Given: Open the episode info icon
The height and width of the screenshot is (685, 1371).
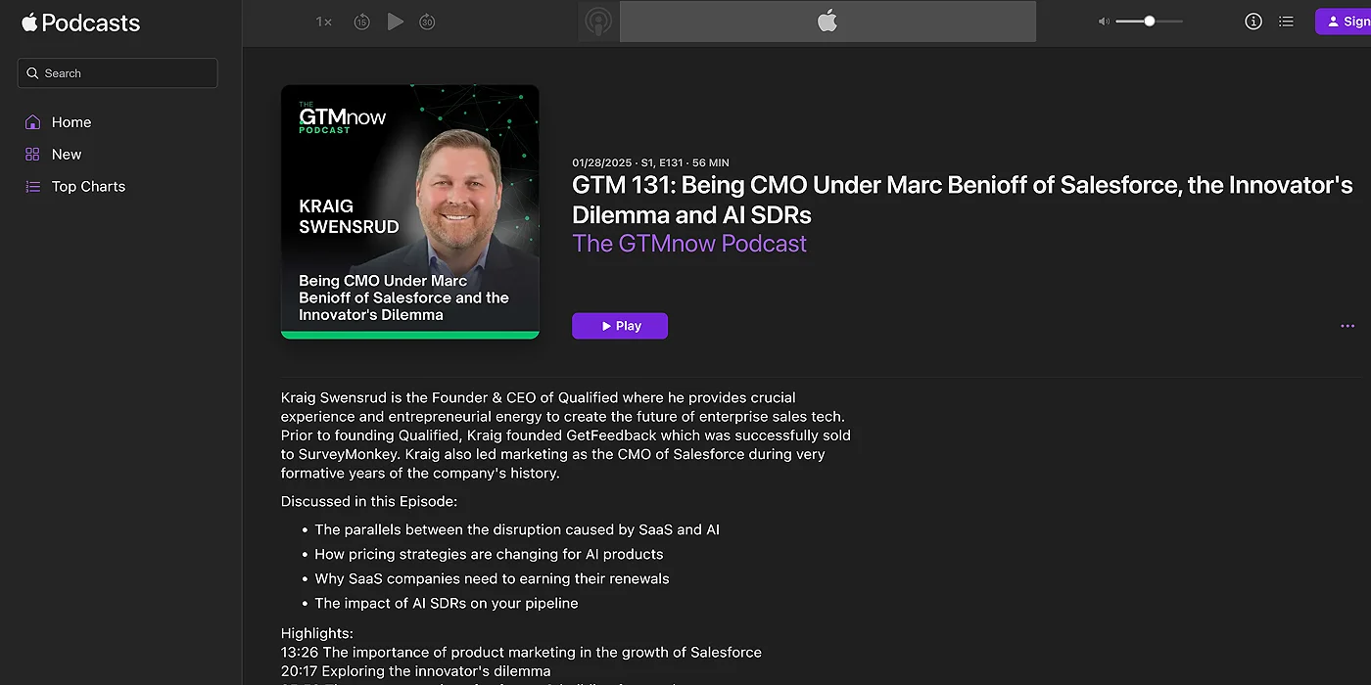Looking at the screenshot, I should (1253, 22).
